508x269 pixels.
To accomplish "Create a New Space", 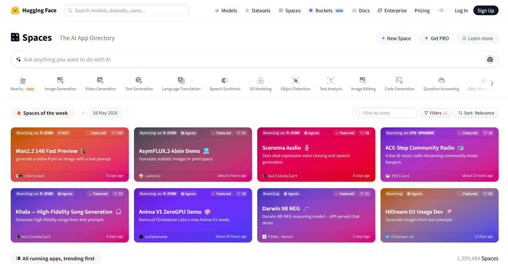I will pos(396,38).
